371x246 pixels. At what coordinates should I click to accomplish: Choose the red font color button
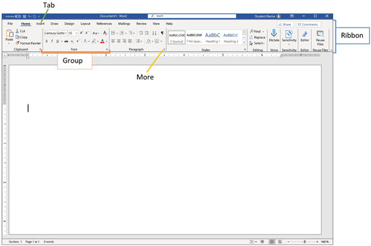pyautogui.click(x=103, y=41)
